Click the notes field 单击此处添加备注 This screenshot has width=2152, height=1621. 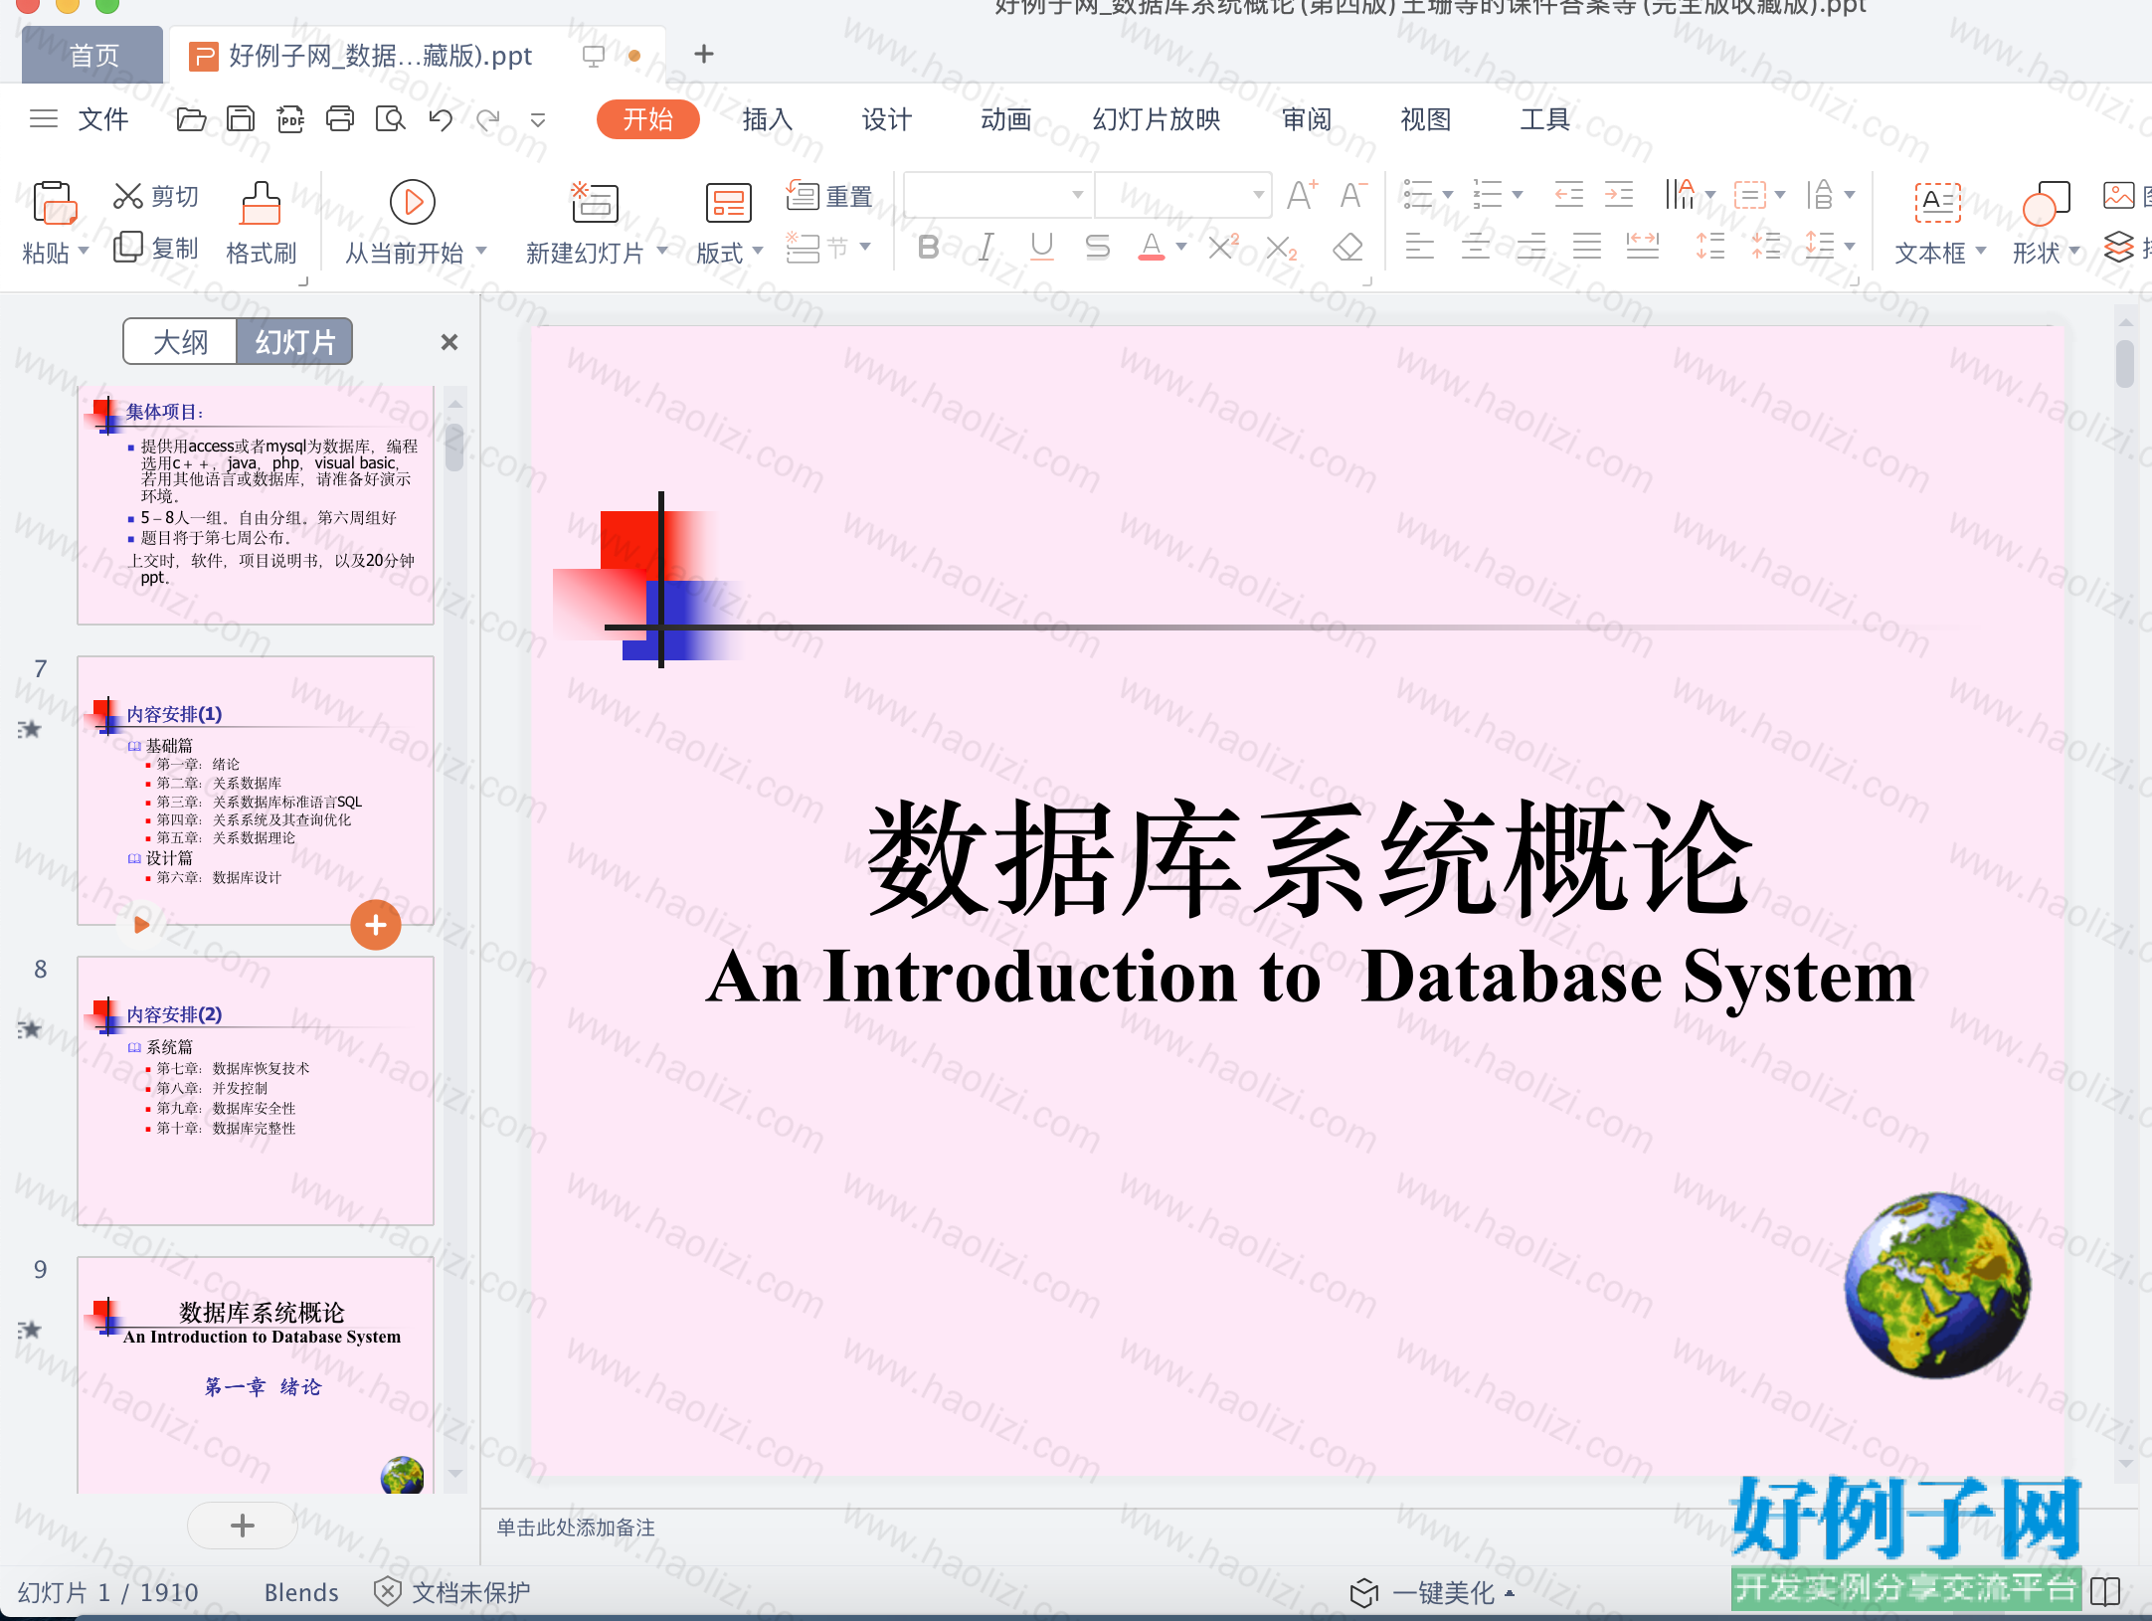click(x=576, y=1528)
